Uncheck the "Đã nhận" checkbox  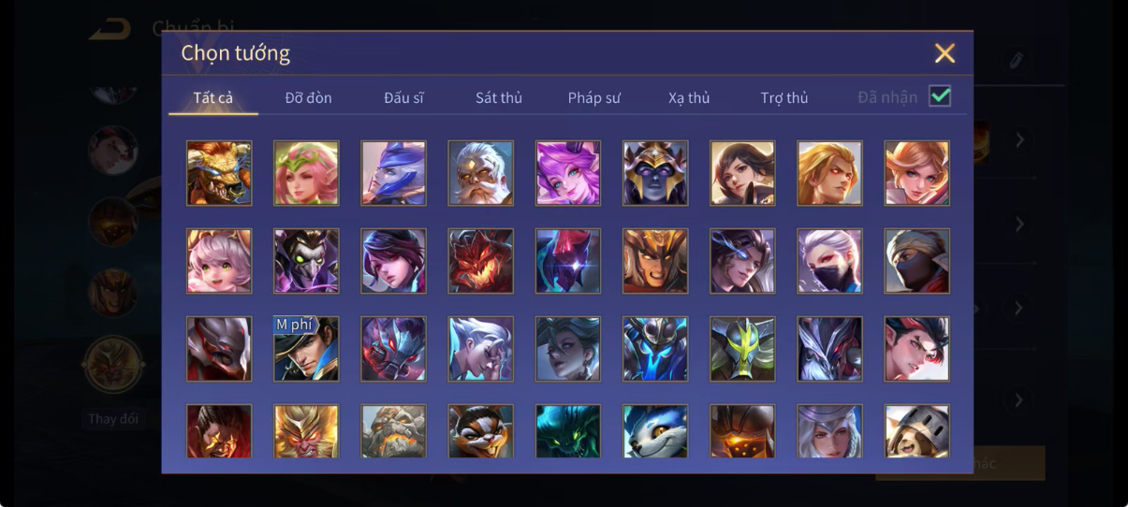[x=940, y=96]
